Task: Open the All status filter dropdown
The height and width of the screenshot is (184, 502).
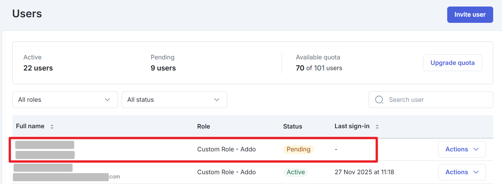Action: click(x=174, y=100)
